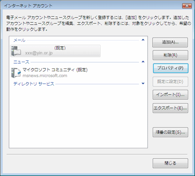This screenshot has width=195, height=176.
Task: Click the エクスポート(E)... button
Action: click(170, 108)
